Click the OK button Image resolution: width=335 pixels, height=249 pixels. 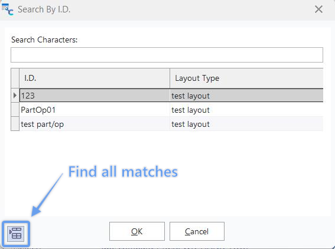pos(137,231)
